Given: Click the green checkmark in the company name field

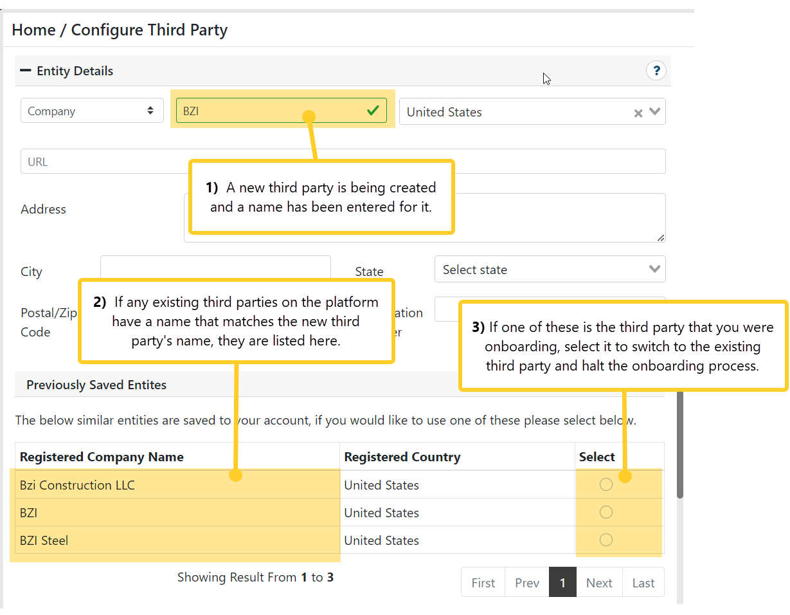Looking at the screenshot, I should coord(373,110).
